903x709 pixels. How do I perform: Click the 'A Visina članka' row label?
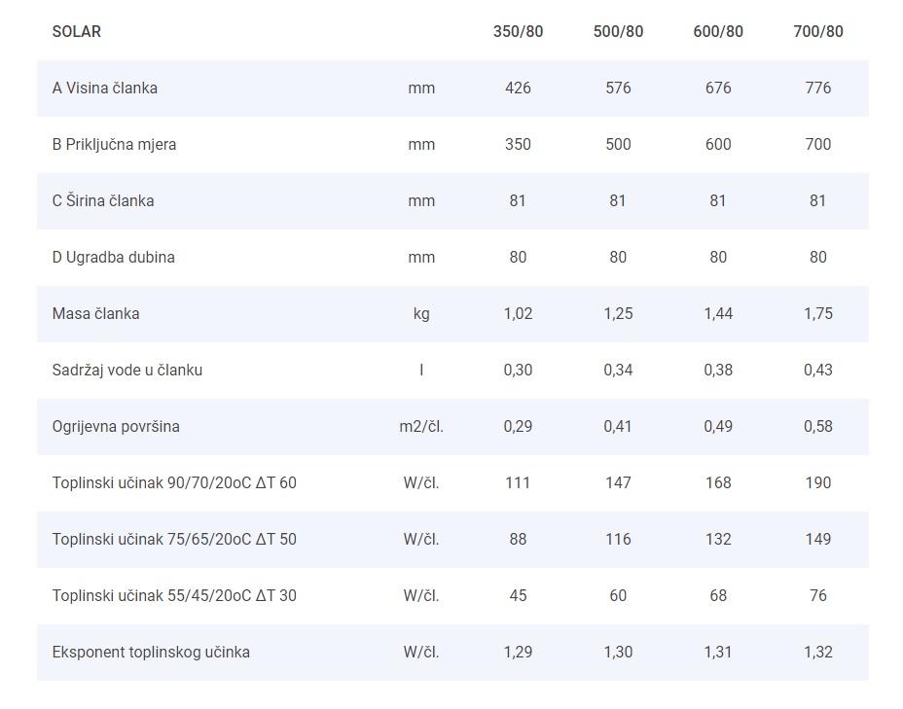click(x=105, y=88)
